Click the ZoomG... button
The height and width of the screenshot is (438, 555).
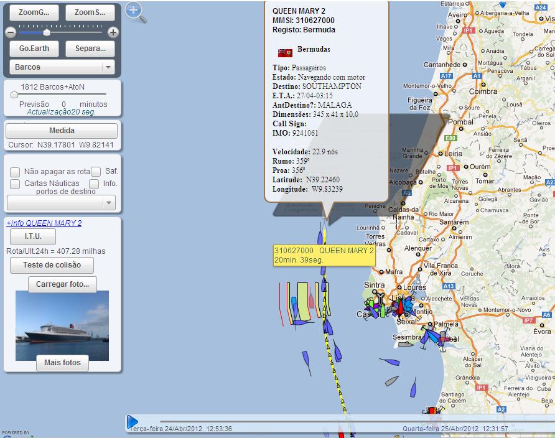coord(34,12)
